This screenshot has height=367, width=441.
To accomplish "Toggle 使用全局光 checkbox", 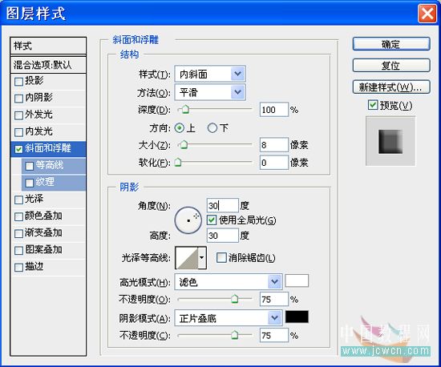I will 212,220.
